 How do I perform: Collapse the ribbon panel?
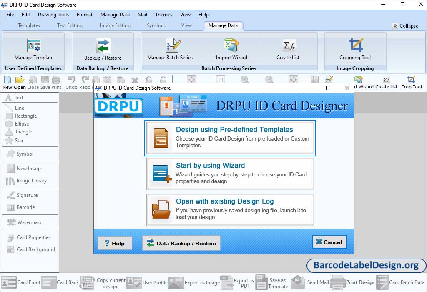pyautogui.click(x=405, y=25)
